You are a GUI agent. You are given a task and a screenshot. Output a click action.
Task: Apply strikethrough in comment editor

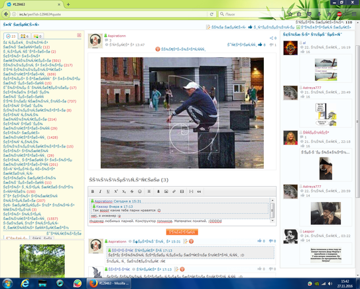tap(132, 191)
